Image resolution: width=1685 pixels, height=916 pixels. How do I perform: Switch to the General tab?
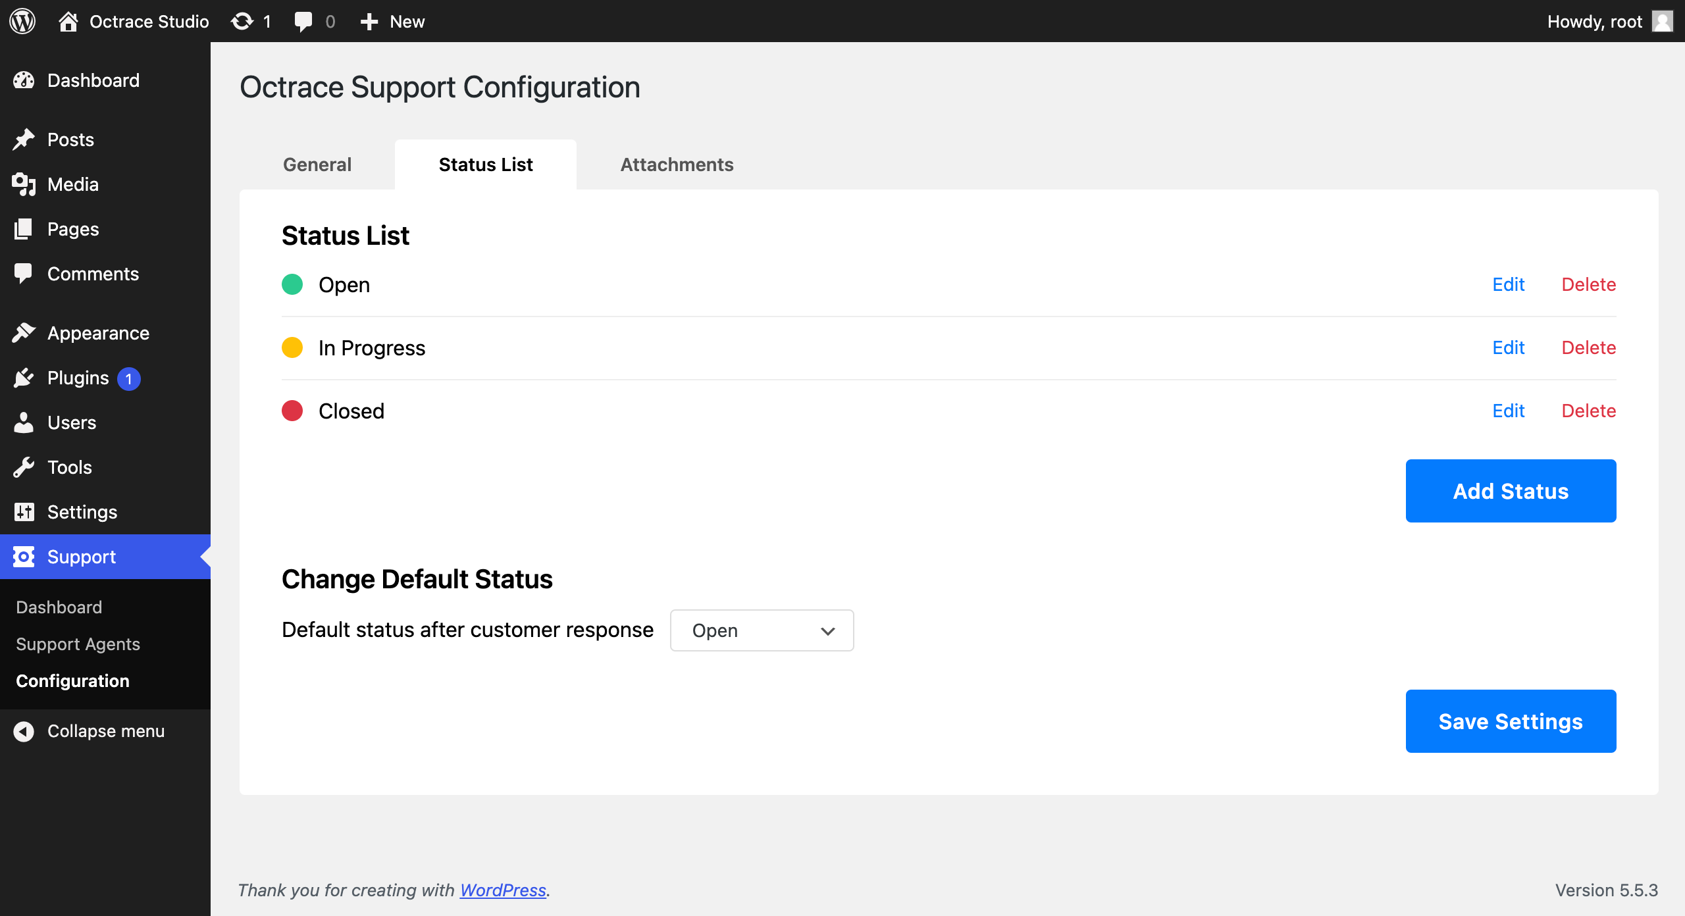317,165
